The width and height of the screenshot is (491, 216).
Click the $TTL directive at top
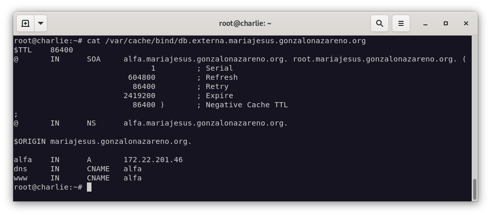(23, 50)
